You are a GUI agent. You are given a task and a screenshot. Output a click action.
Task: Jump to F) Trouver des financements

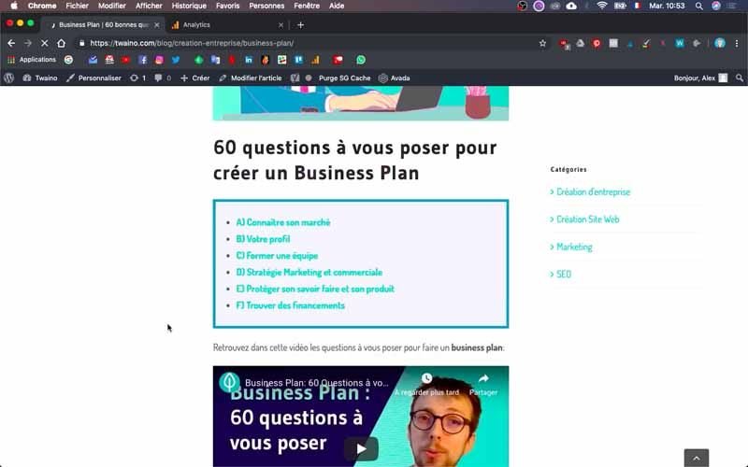point(291,305)
